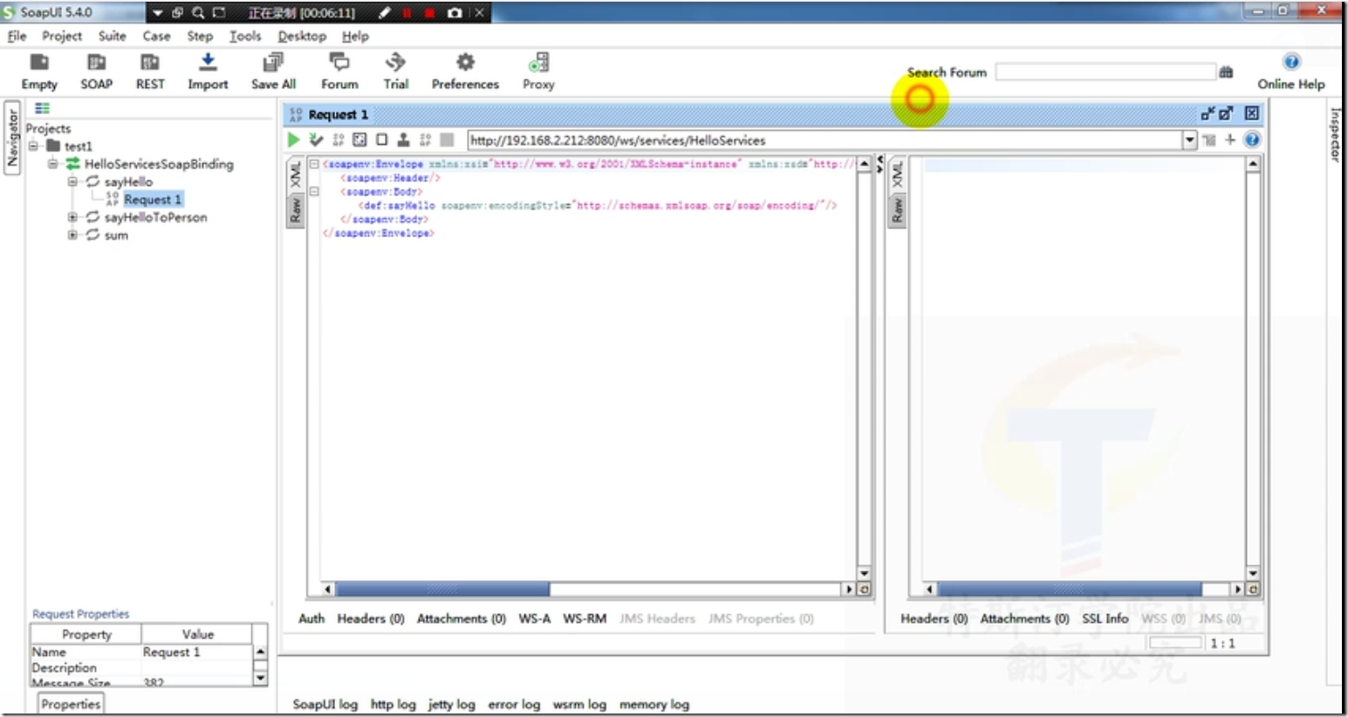This screenshot has width=1348, height=717.
Task: Click the Empty project toolbar icon
Action: click(39, 63)
